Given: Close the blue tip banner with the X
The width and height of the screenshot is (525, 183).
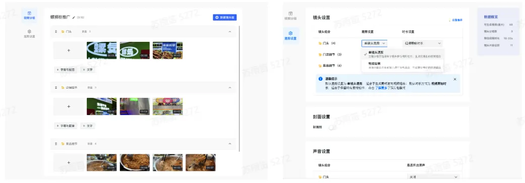Looking at the screenshot, I should [x=455, y=79].
